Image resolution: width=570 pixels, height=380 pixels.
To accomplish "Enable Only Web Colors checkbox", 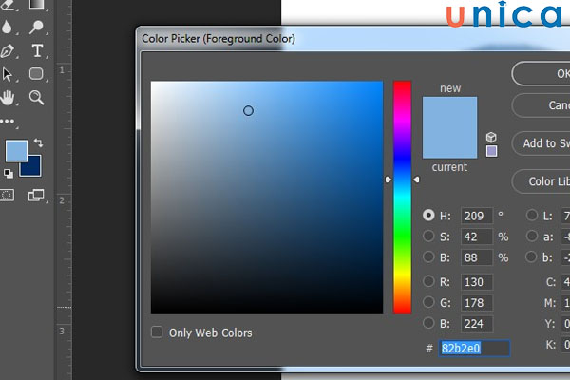I will click(x=157, y=332).
